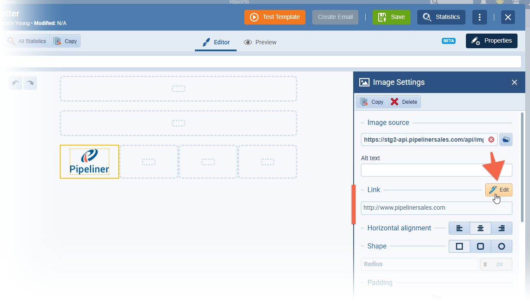The height and width of the screenshot is (301, 530).
Task: Choose the square shape option
Action: (459, 246)
